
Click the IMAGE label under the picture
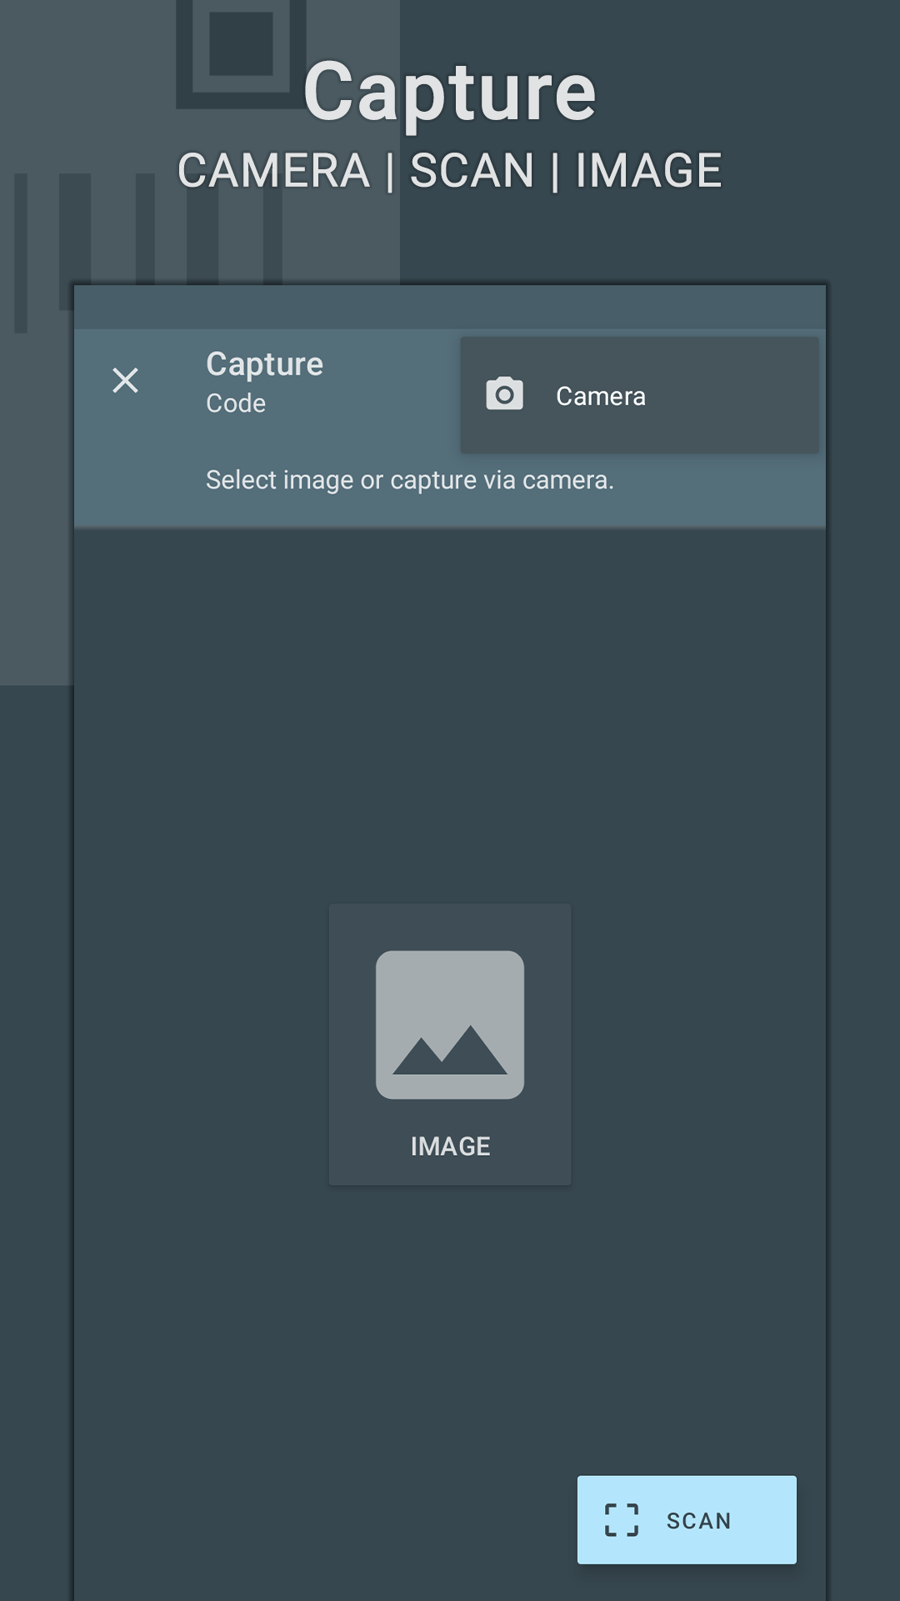[450, 1147]
